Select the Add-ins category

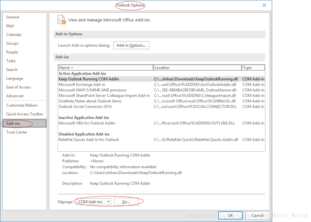pyautogui.click(x=25, y=123)
